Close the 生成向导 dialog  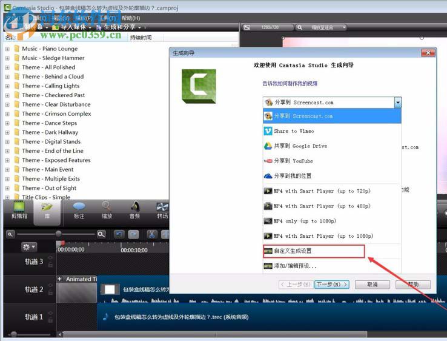pos(428,53)
